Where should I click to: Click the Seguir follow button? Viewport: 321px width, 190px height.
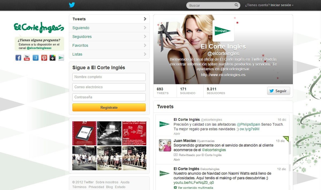coord(278,91)
